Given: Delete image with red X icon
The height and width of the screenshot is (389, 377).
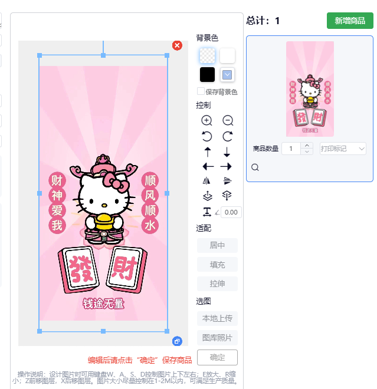Looking at the screenshot, I should (x=177, y=45).
